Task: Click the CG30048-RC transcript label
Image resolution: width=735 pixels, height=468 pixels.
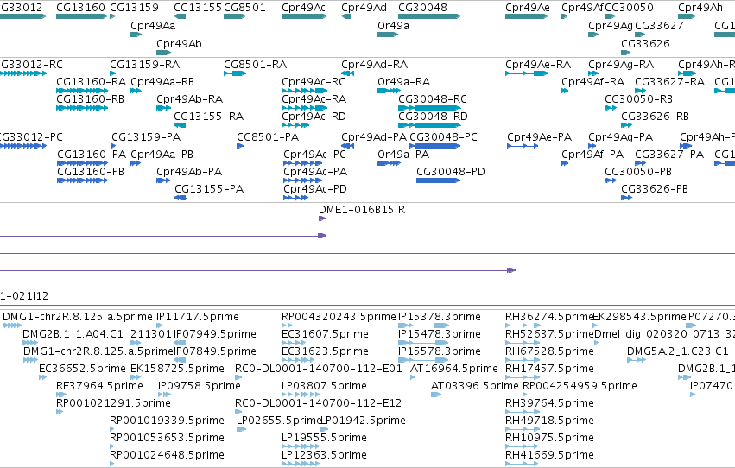Action: click(433, 98)
